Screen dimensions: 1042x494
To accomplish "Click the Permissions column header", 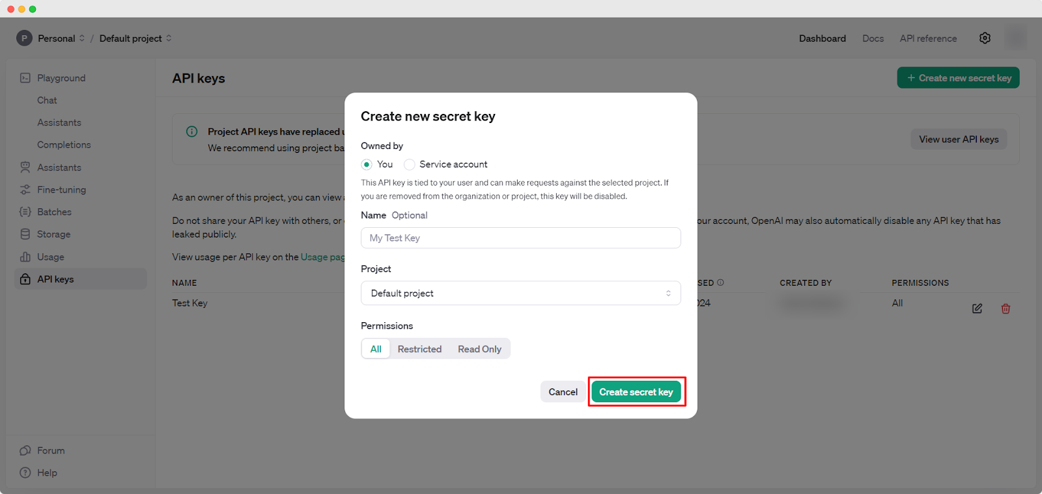I will point(920,283).
